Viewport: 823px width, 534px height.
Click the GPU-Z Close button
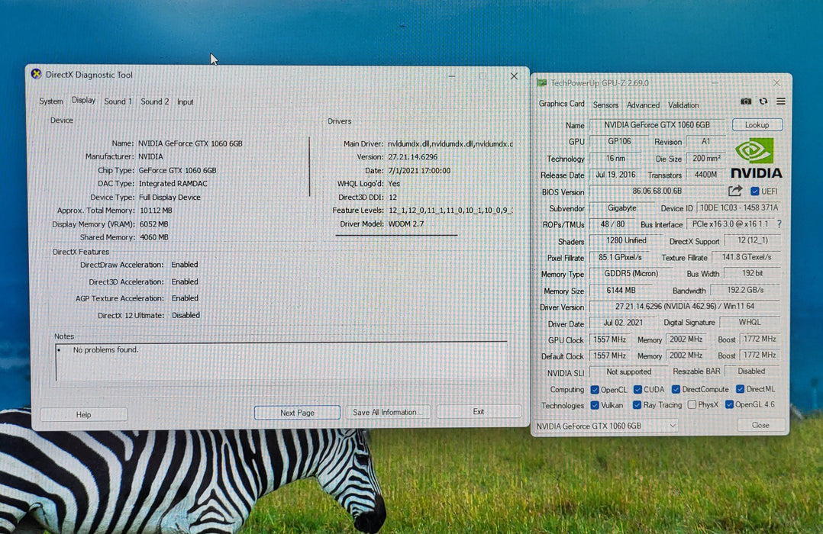tap(760, 425)
